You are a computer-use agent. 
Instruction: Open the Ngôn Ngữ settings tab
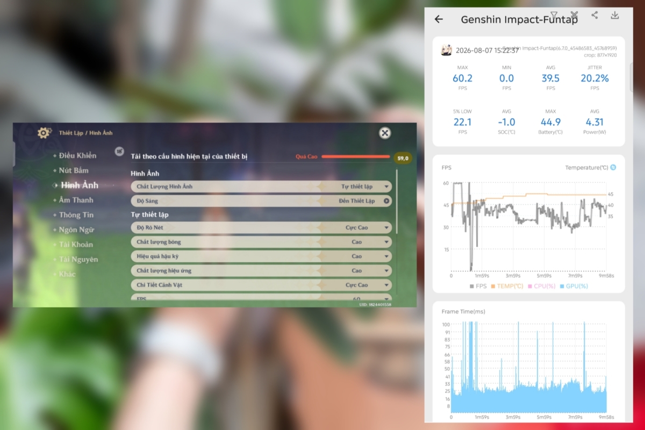pos(76,230)
